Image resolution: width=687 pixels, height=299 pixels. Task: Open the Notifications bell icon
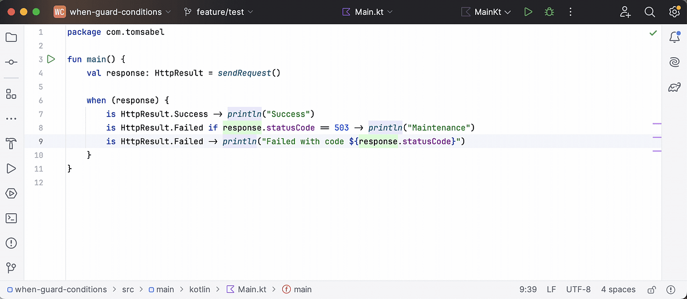pyautogui.click(x=674, y=38)
